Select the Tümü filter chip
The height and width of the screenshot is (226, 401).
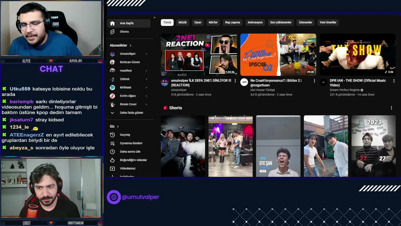(x=167, y=23)
